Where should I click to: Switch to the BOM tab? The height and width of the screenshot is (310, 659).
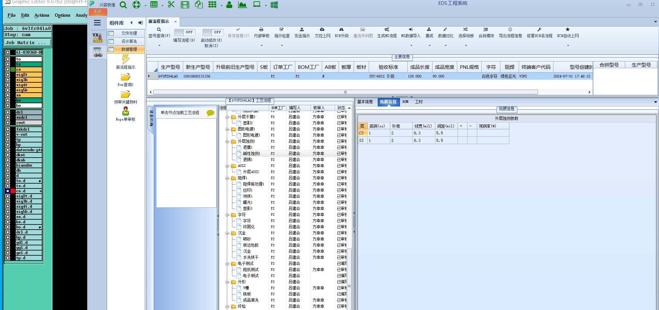pyautogui.click(x=405, y=102)
